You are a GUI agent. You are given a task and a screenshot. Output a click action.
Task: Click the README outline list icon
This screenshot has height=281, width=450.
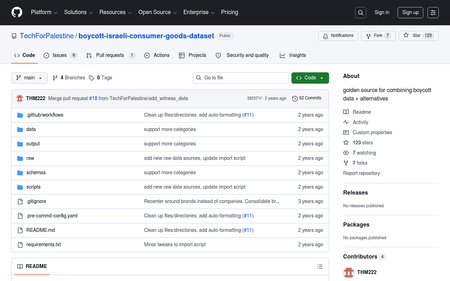pyautogui.click(x=320, y=267)
